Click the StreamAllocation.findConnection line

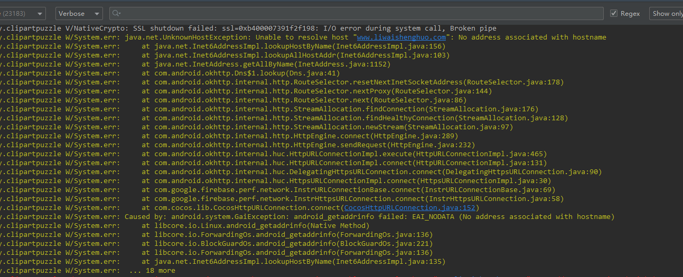pyautogui.click(x=269, y=109)
